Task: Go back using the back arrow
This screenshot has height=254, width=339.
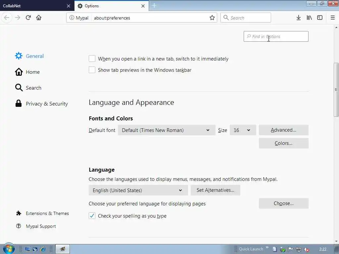Action: (7, 18)
